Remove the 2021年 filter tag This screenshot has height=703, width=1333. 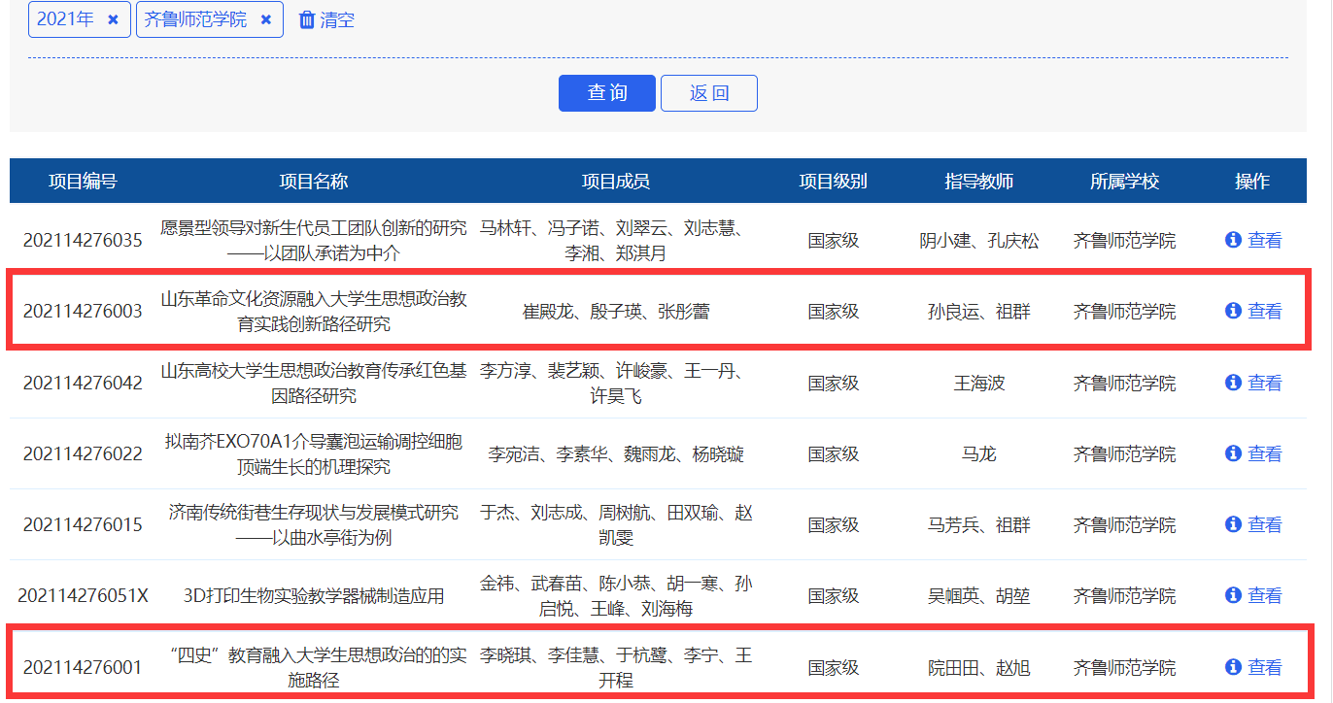coord(113,19)
